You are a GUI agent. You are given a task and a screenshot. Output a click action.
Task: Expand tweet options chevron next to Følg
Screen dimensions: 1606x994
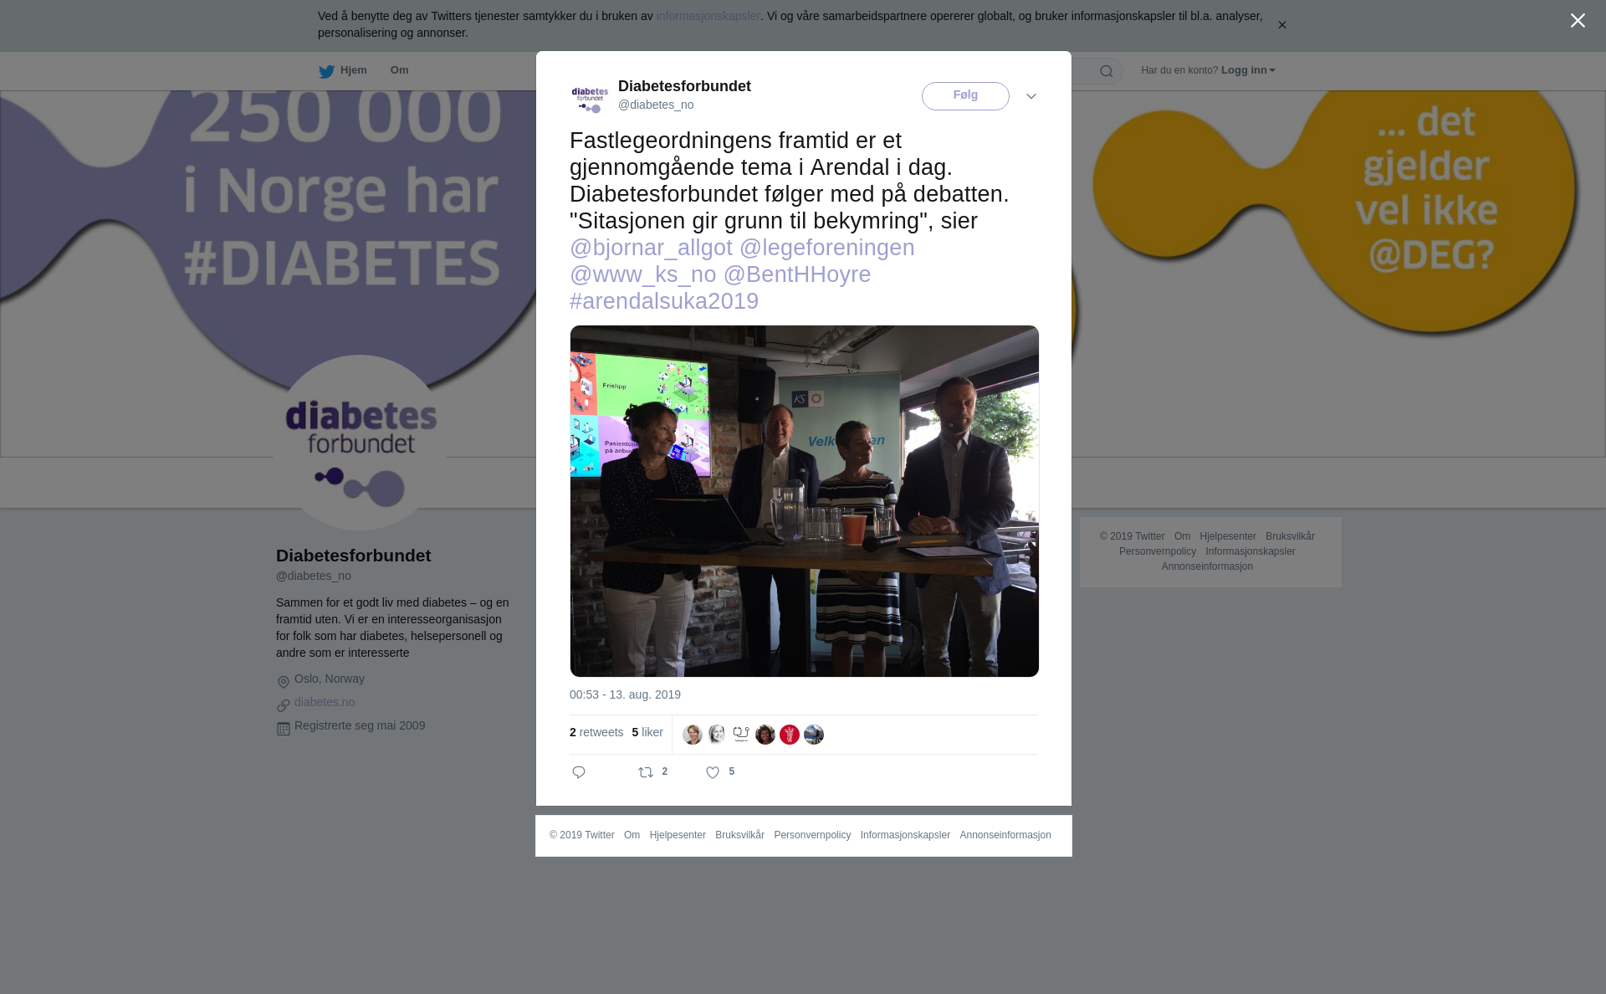click(1031, 96)
